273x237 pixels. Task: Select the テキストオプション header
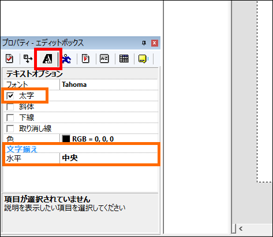[34, 74]
